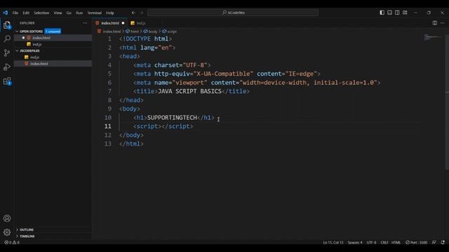
Task: Click the ind.js file icon in JSCODEFILES
Action: tap(27, 57)
